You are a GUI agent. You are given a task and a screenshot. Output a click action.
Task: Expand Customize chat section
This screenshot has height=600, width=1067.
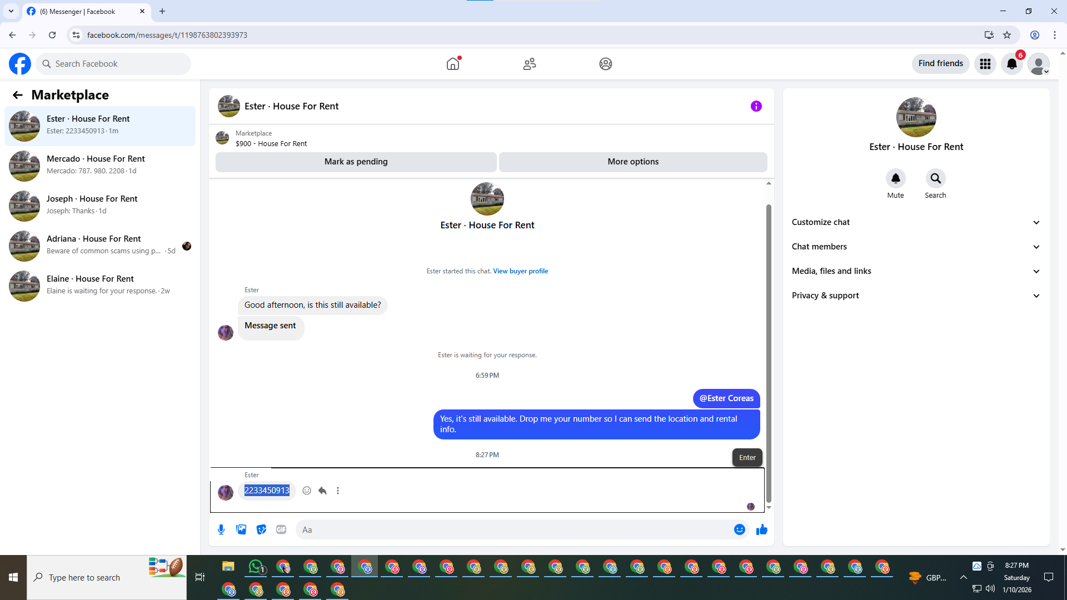916,222
